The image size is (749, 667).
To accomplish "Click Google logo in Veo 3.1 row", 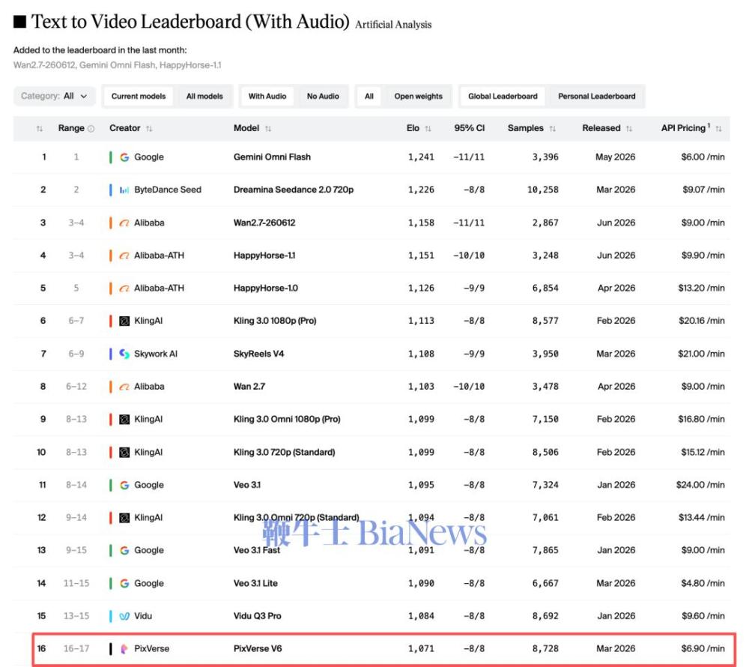I will pos(124,485).
